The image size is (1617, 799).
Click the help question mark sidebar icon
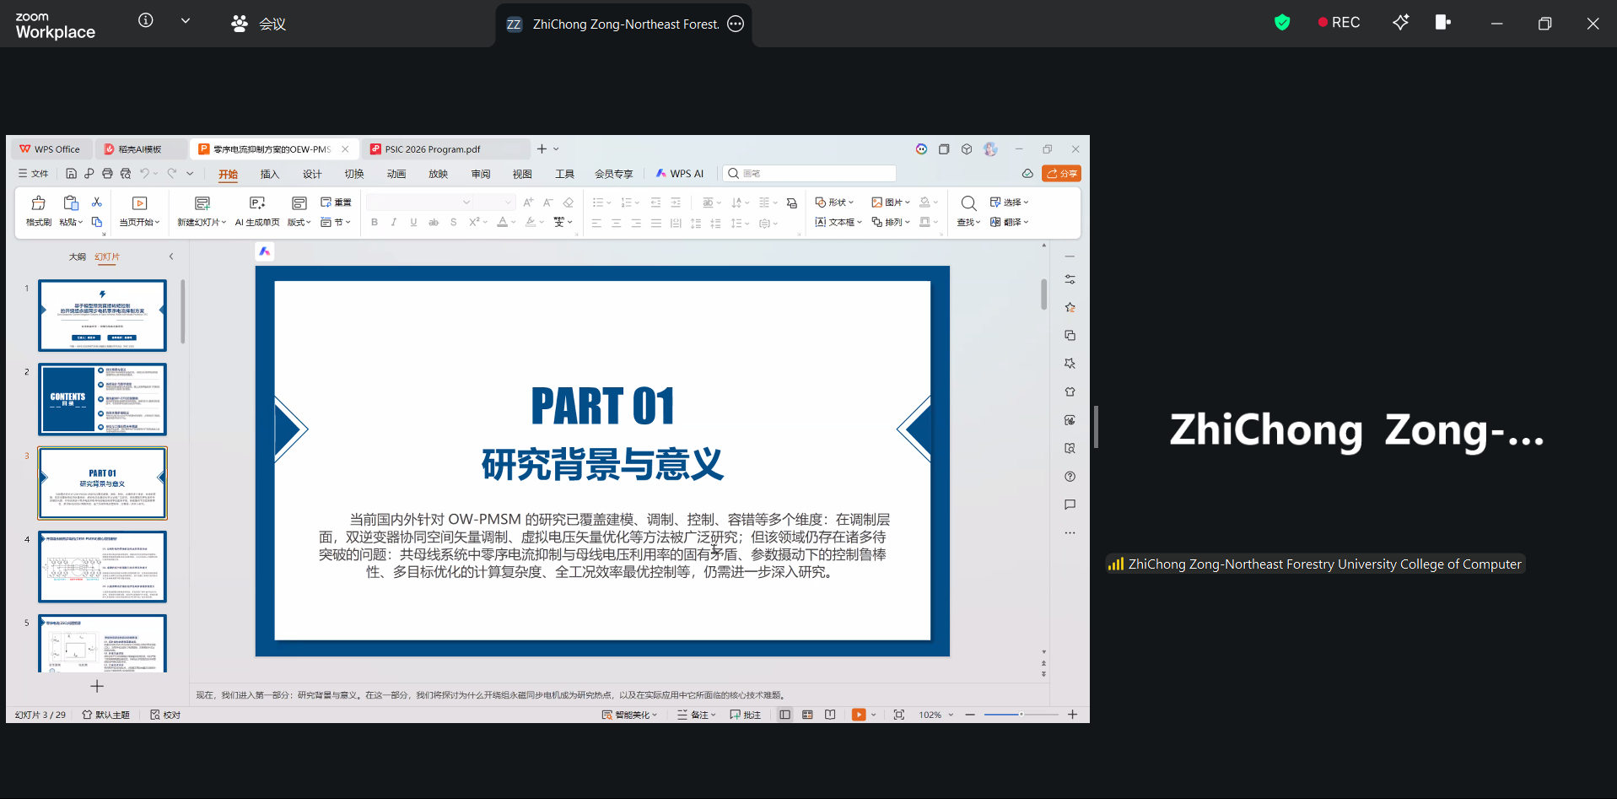coord(1070,477)
